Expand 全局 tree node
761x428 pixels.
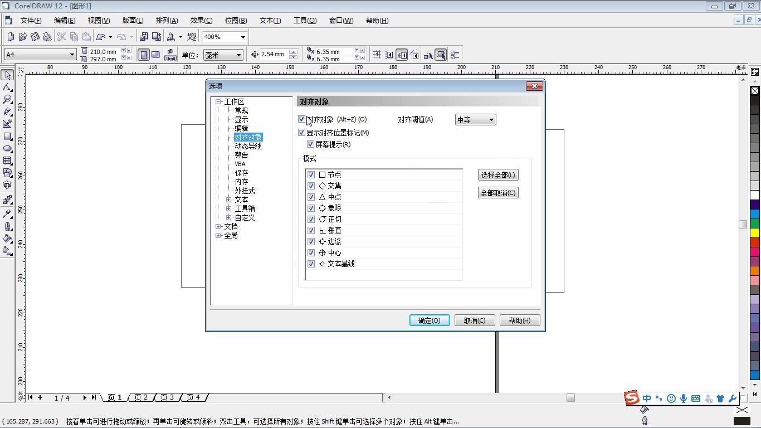pyautogui.click(x=218, y=235)
